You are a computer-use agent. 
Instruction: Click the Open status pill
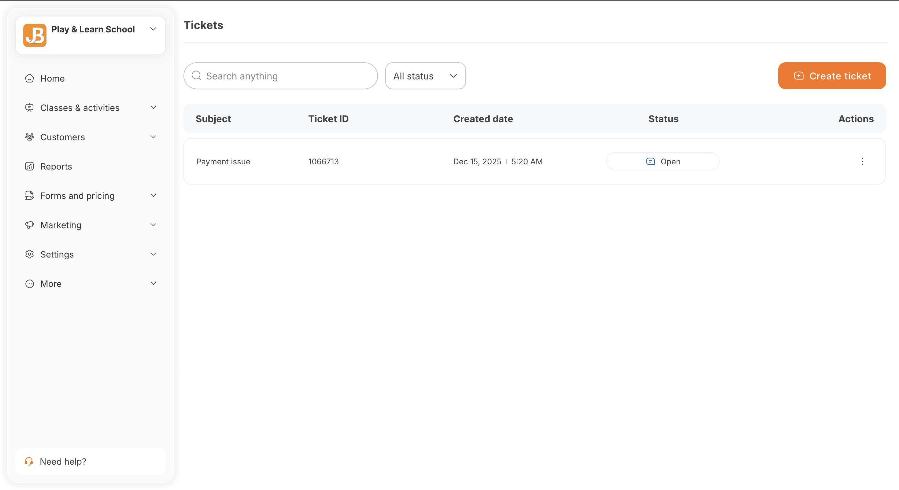pyautogui.click(x=662, y=161)
